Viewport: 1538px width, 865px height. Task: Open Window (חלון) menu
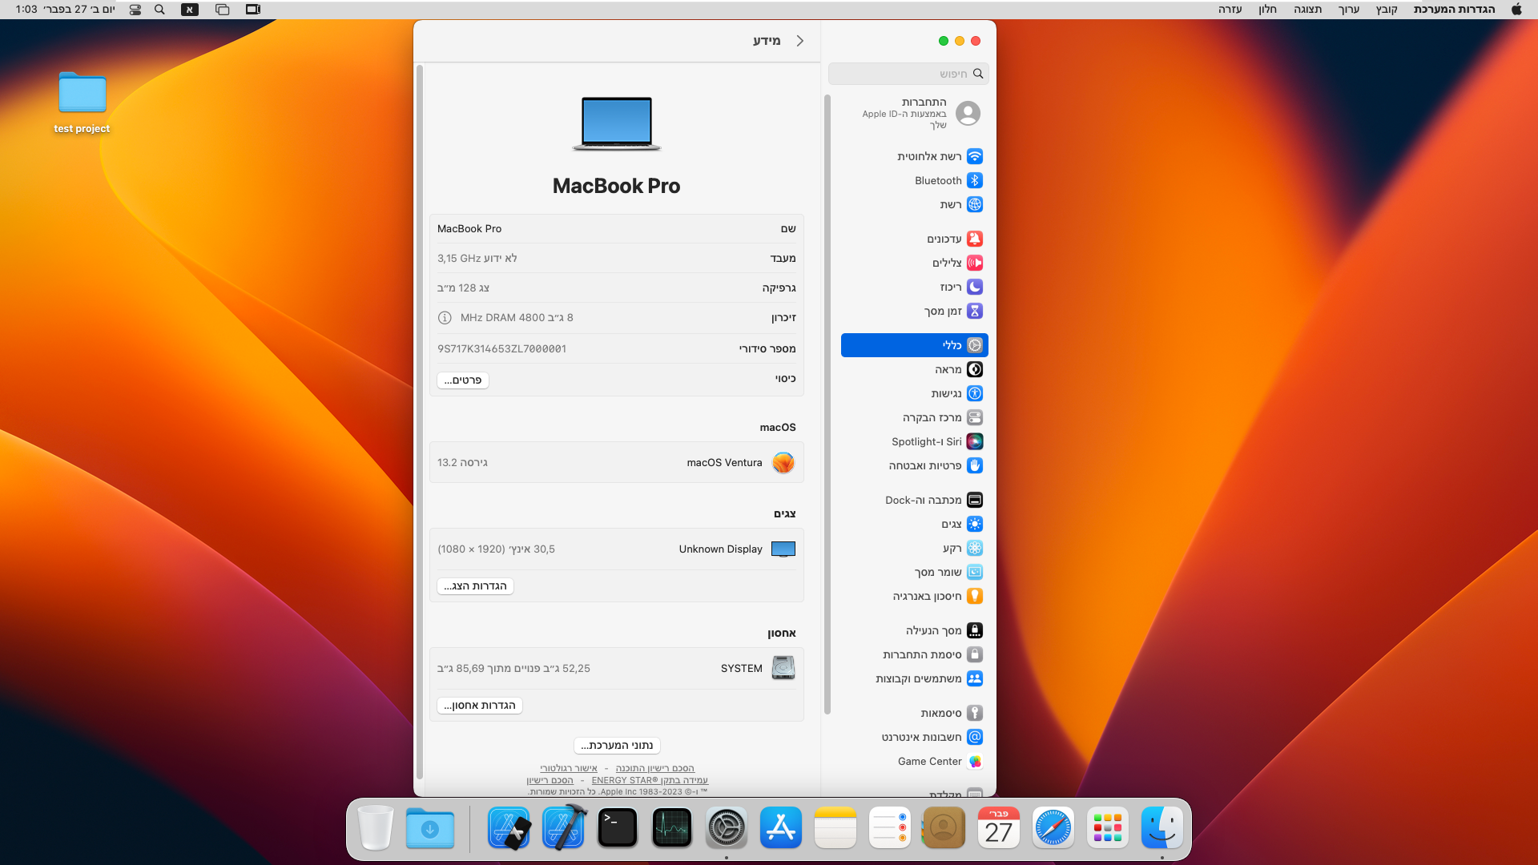point(1267,10)
